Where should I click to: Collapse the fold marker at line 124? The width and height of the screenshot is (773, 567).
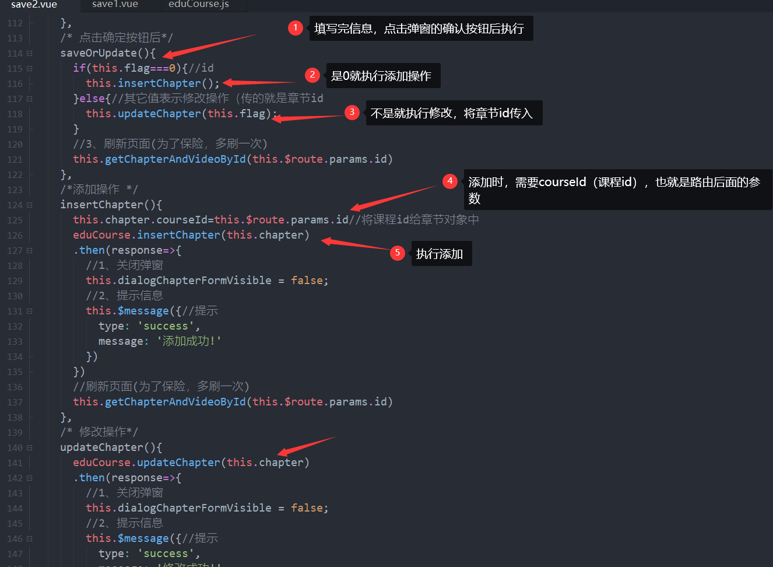29,205
